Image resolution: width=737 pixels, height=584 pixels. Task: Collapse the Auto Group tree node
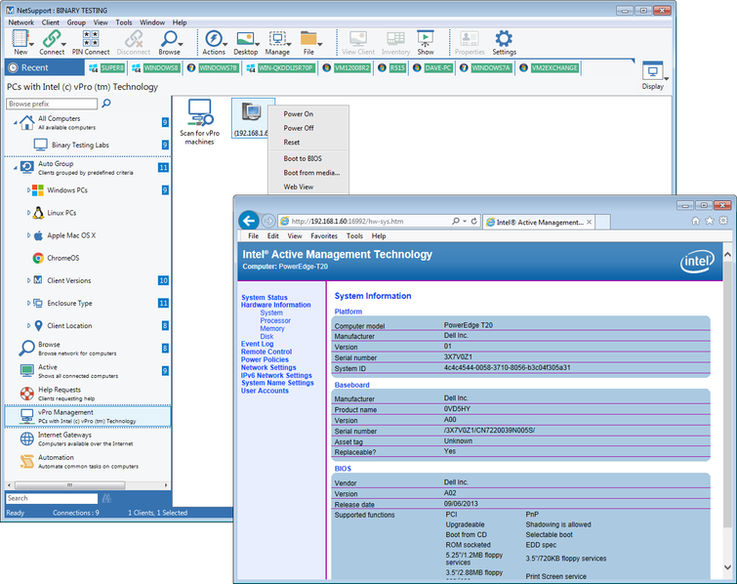[x=15, y=168]
